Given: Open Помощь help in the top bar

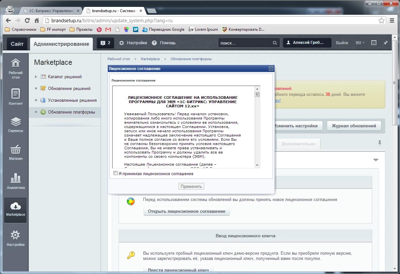Looking at the screenshot, I should pyautogui.click(x=164, y=43).
